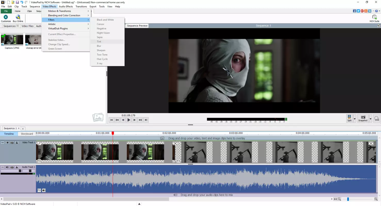
Task: Click timeline zoom out magnifier
Action: 339,199
